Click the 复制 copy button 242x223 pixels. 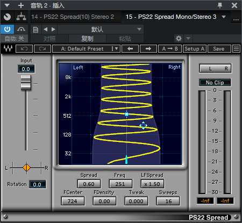coord(87,39)
